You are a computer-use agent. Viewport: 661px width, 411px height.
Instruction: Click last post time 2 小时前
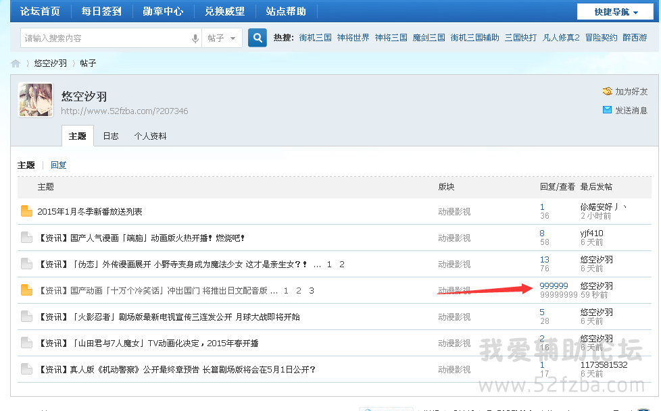pos(595,215)
